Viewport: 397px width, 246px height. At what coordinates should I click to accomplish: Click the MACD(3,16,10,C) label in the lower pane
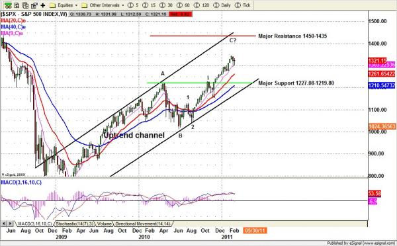pos(21,183)
